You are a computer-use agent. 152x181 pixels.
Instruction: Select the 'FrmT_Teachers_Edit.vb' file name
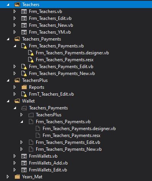click(x=51, y=94)
